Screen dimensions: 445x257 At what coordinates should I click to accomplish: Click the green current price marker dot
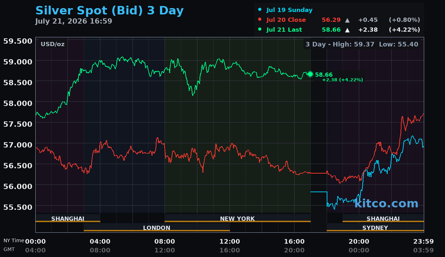point(310,74)
